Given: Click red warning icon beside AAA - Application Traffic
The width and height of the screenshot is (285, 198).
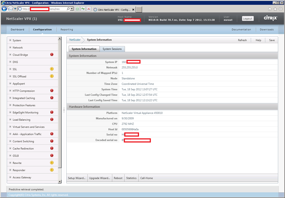Looking at the screenshot, I should (x=52, y=134).
